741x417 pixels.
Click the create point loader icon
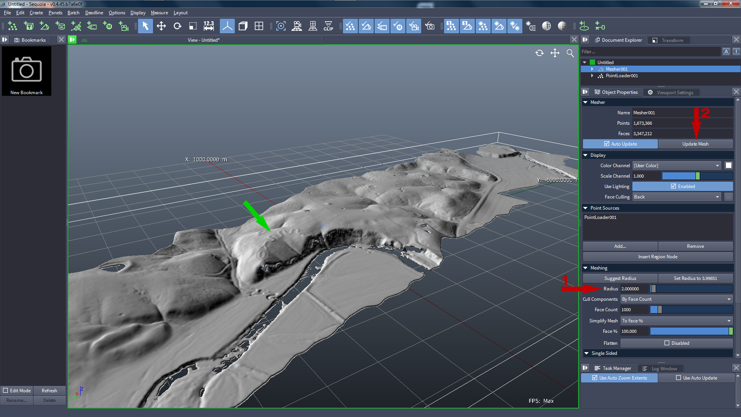[x=12, y=26]
